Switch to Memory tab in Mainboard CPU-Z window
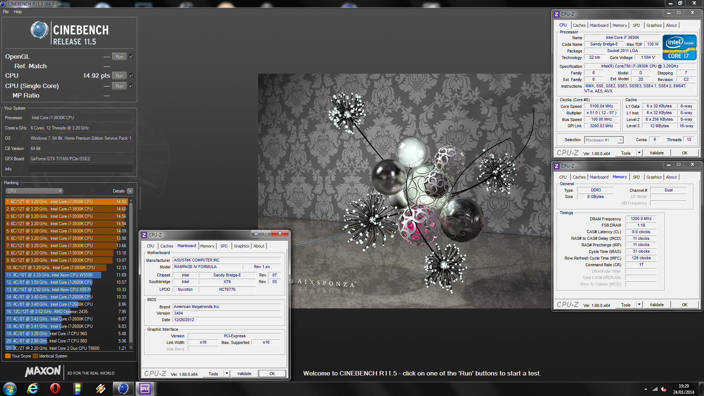704x396 pixels. pos(207,246)
